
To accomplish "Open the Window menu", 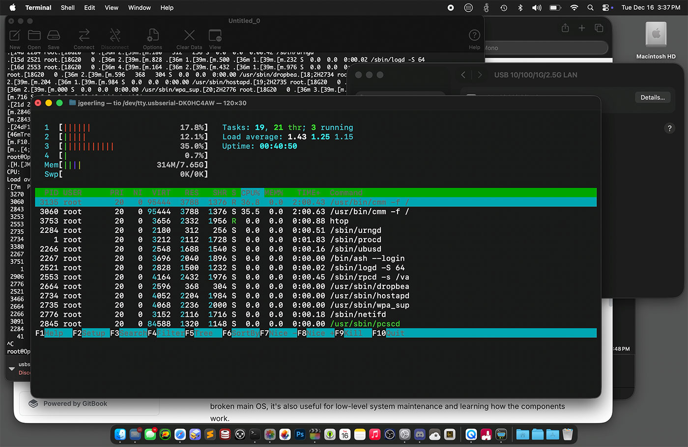I will 140,7.
